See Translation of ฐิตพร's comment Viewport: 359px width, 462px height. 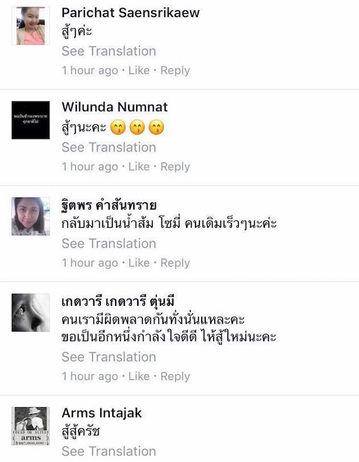click(109, 243)
